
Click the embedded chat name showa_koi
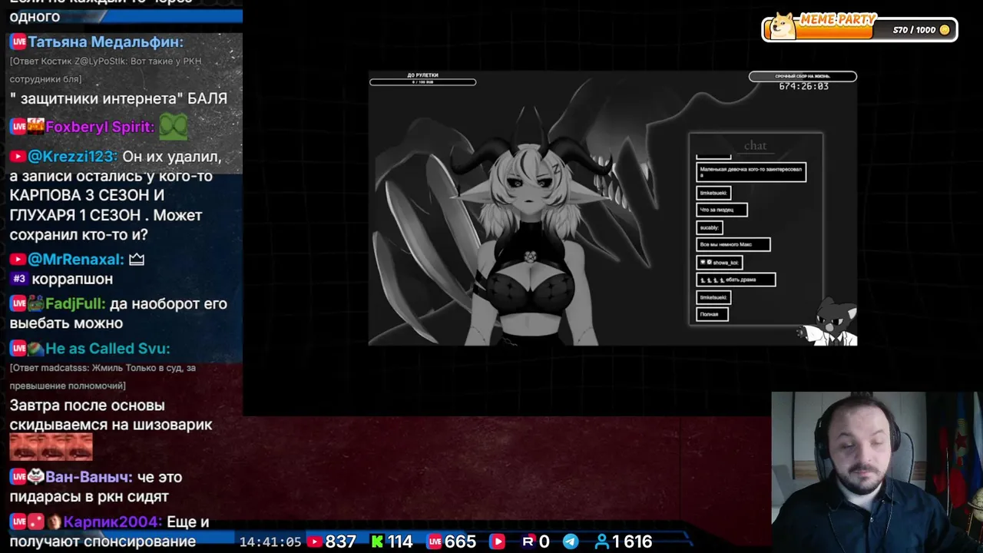[720, 262]
